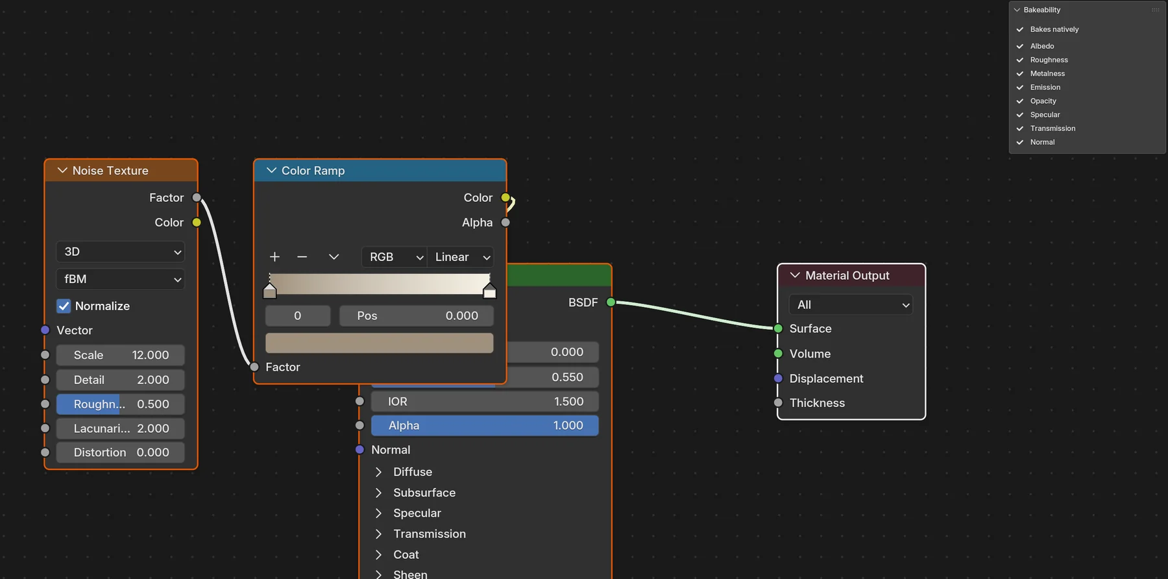Click the Noise Texture Factor output socket
Viewport: 1168px width, 579px height.
197,197
